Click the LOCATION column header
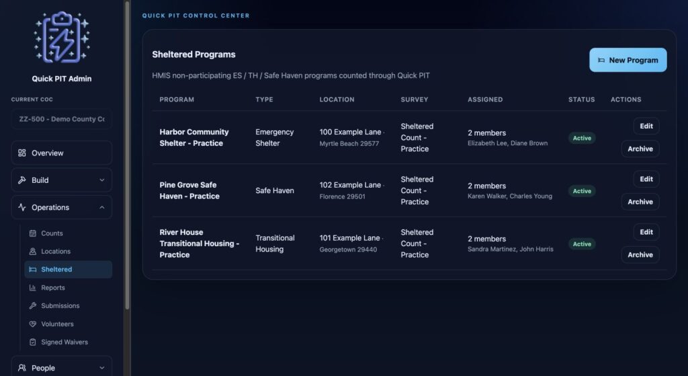 pos(337,100)
